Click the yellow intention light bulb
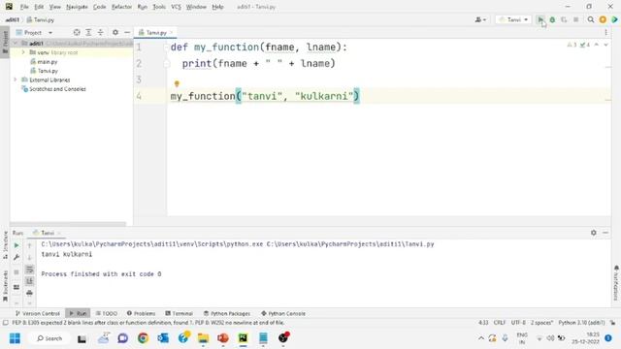The image size is (621, 349). (177, 83)
